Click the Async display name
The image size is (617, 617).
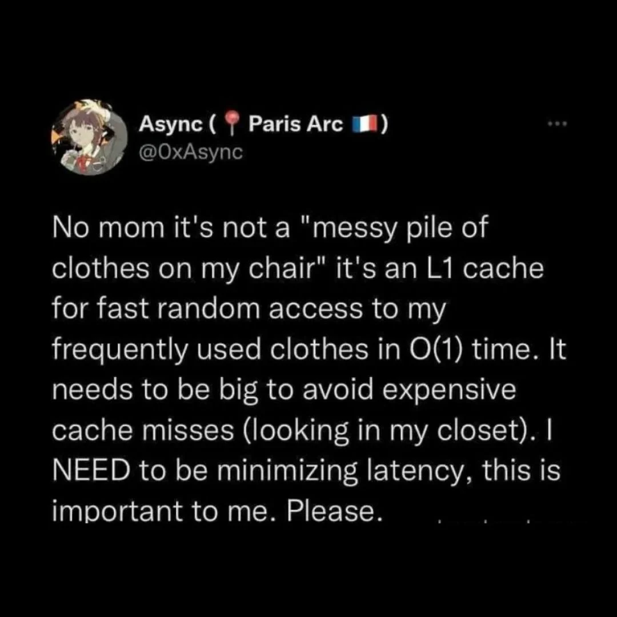[169, 123]
